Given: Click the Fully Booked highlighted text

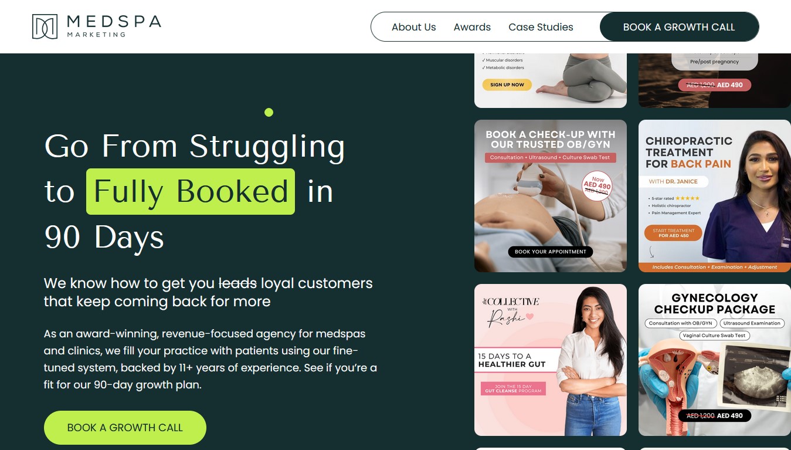Looking at the screenshot, I should 191,191.
